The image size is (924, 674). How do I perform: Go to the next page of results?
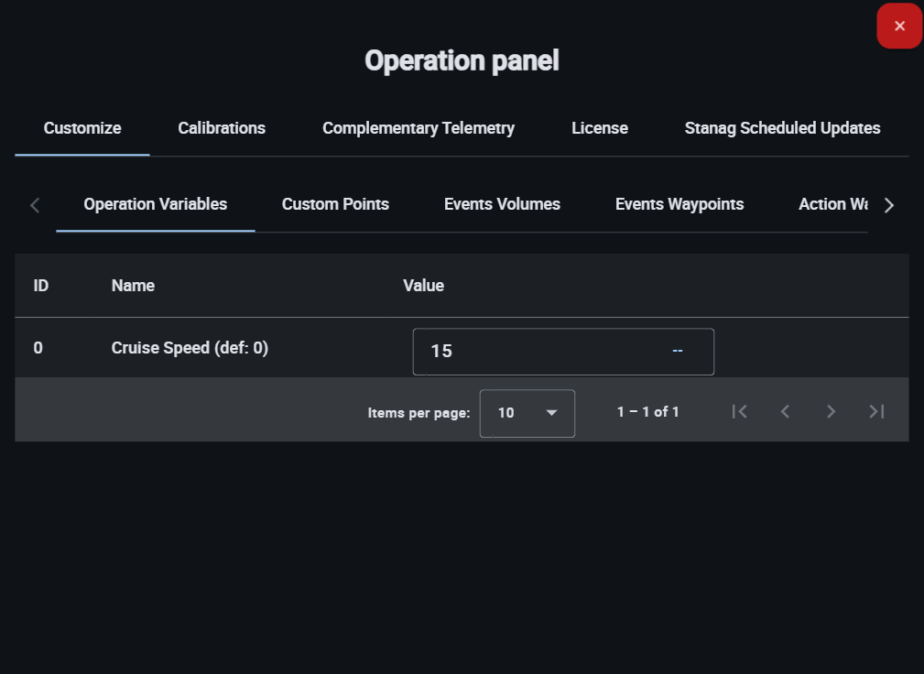point(831,412)
